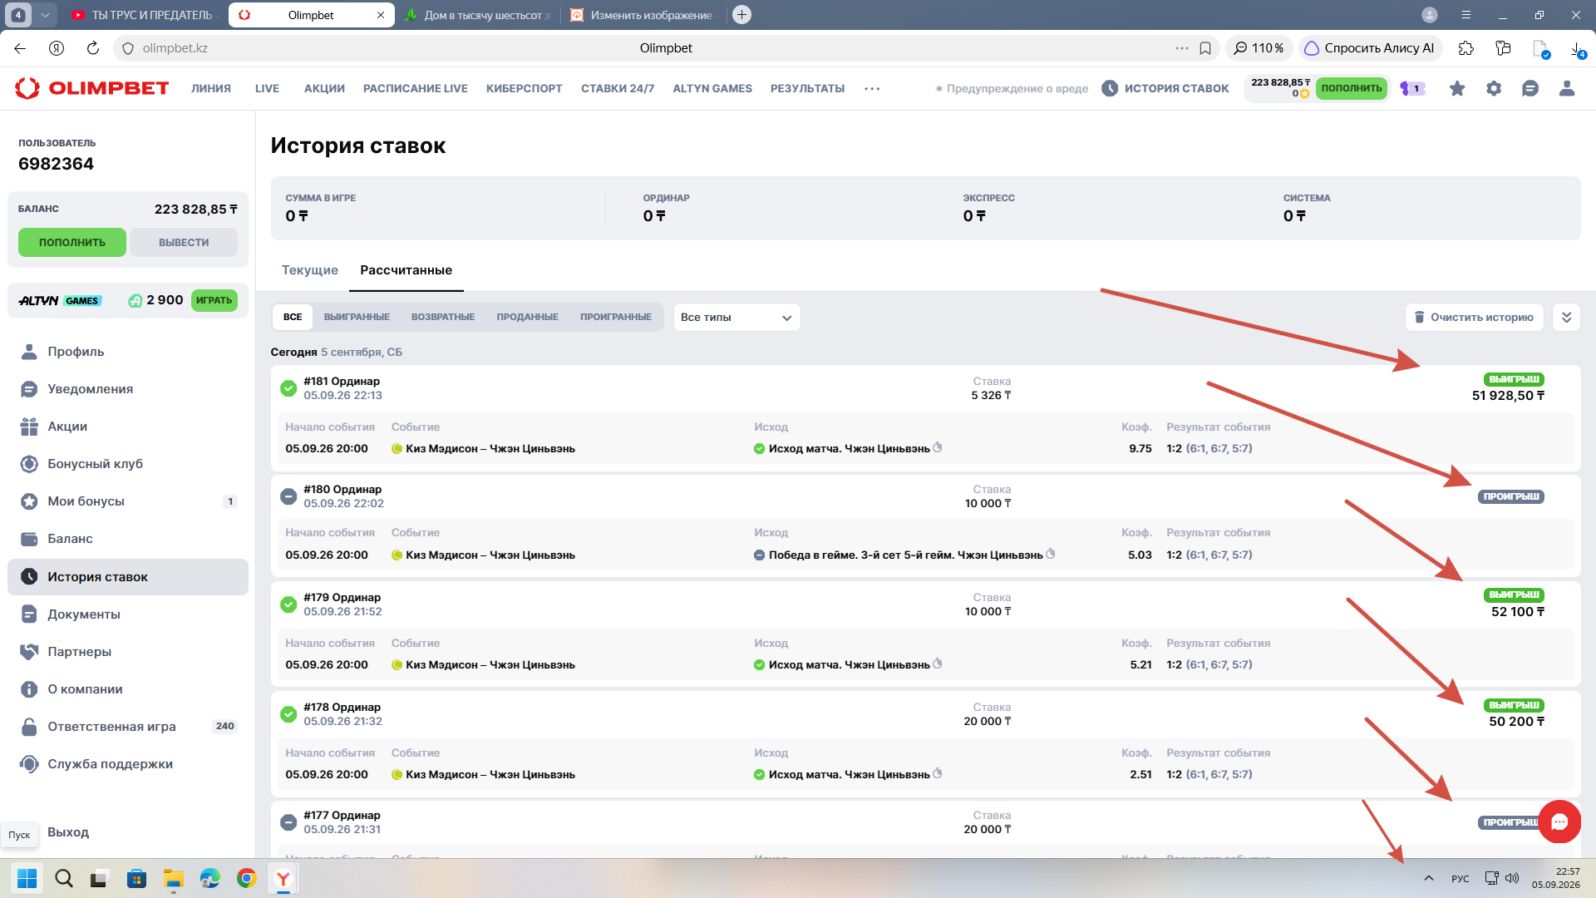Open red support chat bubble

coord(1559,822)
